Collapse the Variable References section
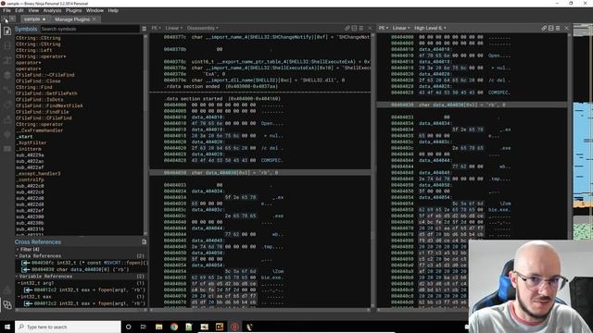 coord(17,277)
